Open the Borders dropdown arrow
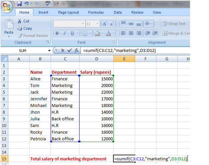This screenshot has height=165, width=209. 90,33
